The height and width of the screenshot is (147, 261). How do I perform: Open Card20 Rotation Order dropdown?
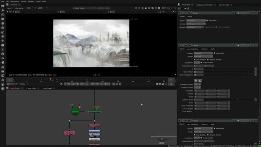point(197,87)
